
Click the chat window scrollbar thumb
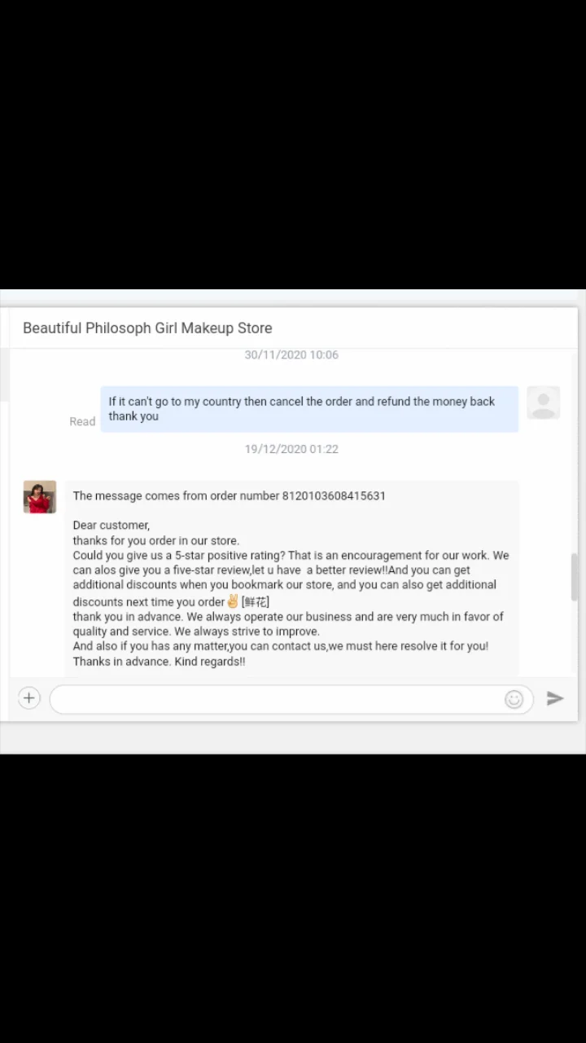point(575,577)
